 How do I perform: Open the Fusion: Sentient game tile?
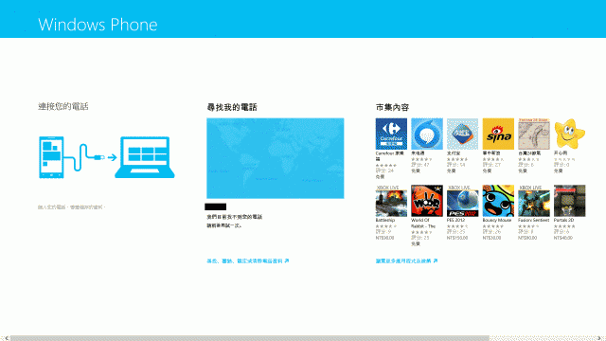(x=534, y=201)
